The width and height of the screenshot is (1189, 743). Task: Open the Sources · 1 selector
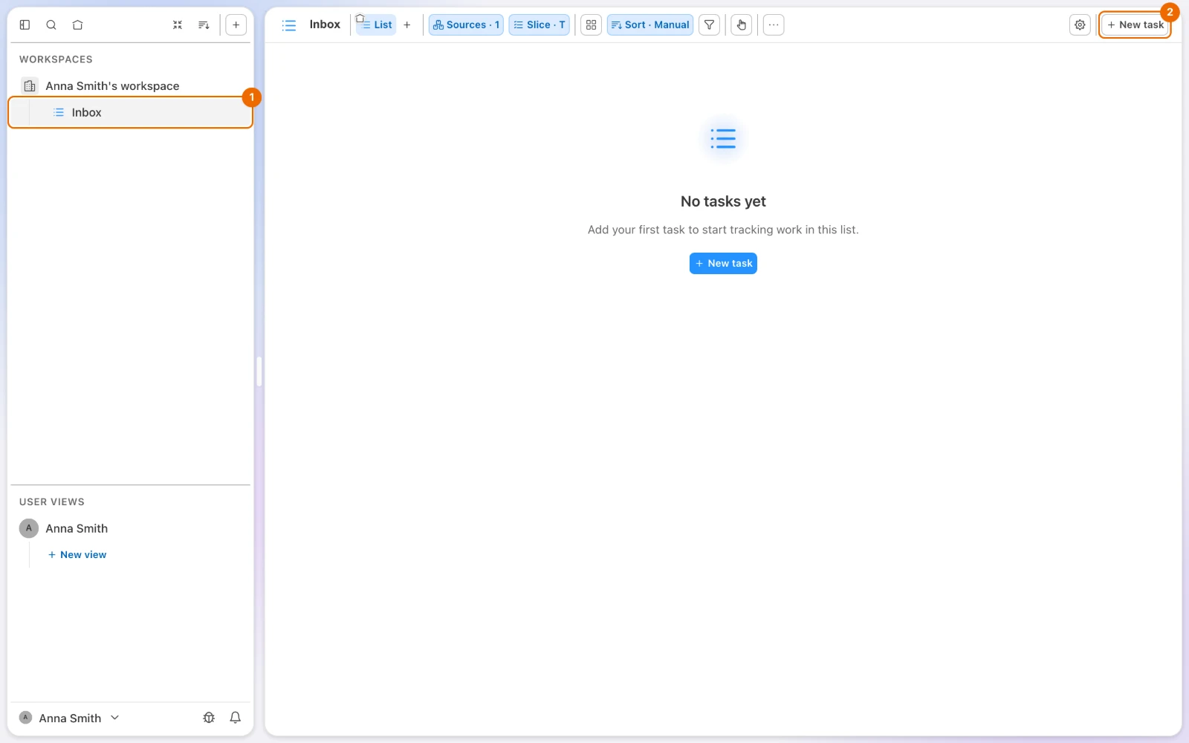[x=466, y=25]
